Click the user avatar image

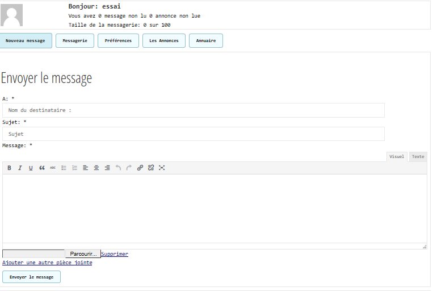(x=11, y=15)
